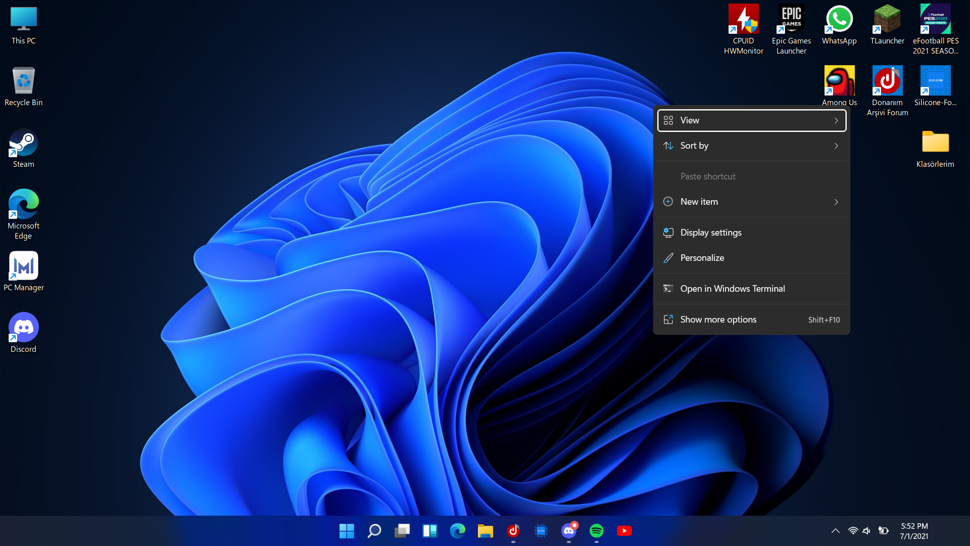The image size is (970, 546).
Task: Select the WhatsApp desktop shortcut
Action: coord(839,25)
